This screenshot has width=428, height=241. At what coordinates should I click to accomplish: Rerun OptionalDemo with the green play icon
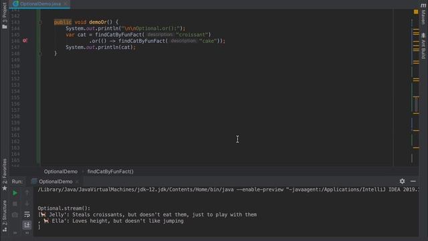(x=15, y=193)
